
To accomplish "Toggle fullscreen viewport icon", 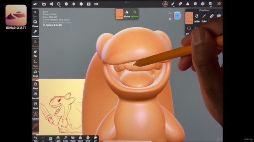I will click(170, 13).
